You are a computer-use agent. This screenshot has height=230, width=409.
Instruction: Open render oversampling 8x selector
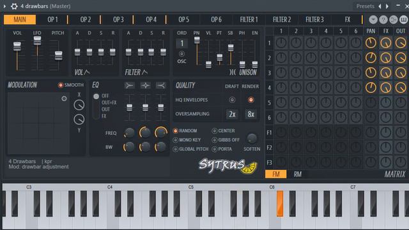251,114
